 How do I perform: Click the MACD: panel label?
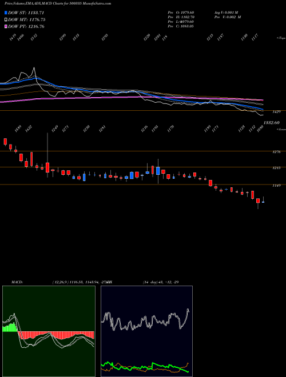(17, 282)
